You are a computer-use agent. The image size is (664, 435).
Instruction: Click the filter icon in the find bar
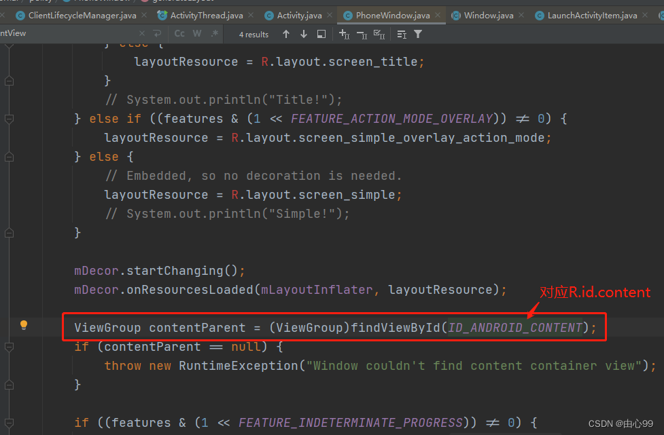coord(417,33)
